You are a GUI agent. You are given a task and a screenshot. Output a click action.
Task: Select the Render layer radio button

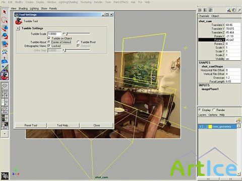[x=214, y=110]
